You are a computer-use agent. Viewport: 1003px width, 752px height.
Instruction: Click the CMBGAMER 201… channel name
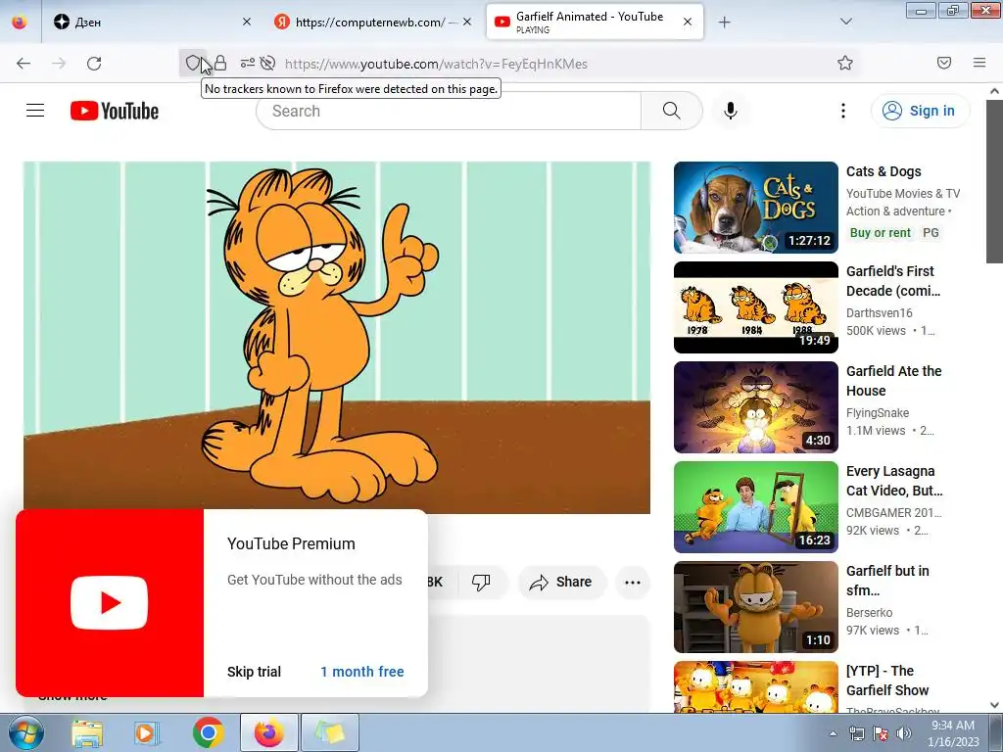893,512
